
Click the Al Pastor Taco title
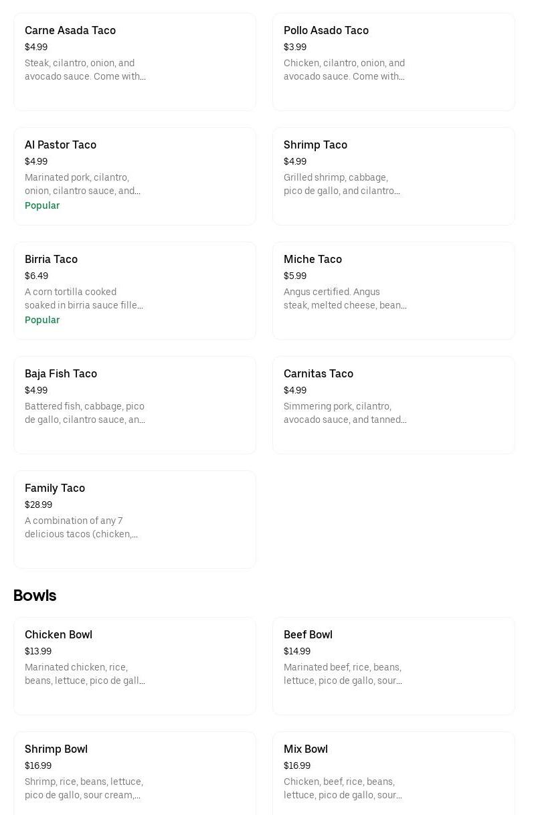61,145
